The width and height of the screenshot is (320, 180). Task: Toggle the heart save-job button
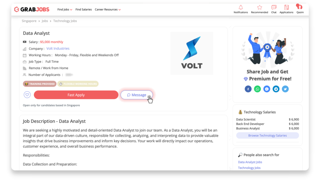[x=27, y=95]
